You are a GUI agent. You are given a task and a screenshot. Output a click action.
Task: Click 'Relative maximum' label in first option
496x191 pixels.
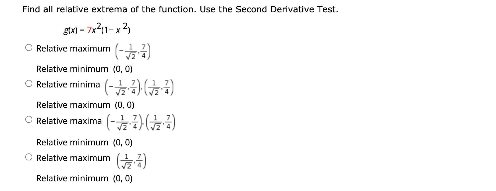tap(73, 49)
